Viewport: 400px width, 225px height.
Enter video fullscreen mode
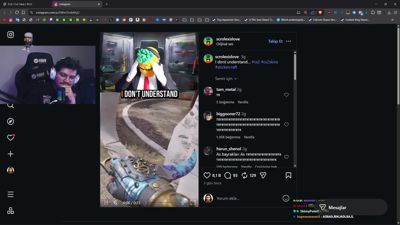[x=193, y=203]
